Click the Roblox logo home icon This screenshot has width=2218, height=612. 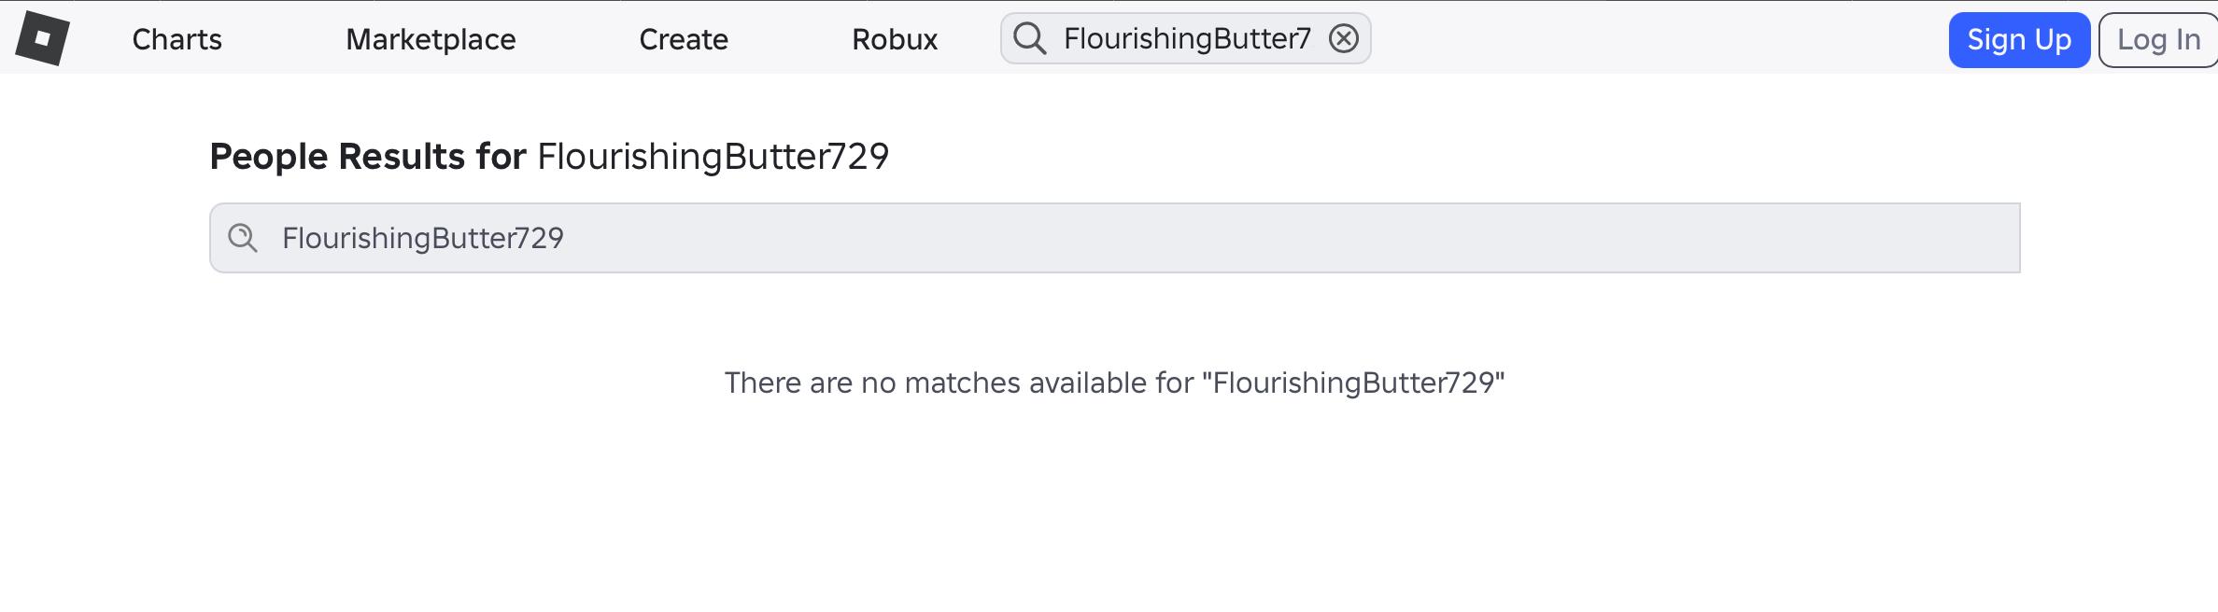click(43, 38)
